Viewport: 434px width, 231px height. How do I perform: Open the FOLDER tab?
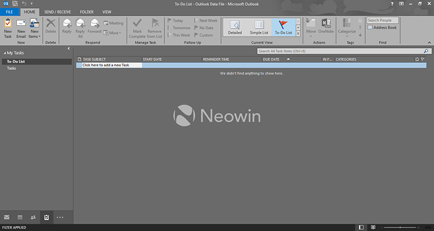point(87,12)
